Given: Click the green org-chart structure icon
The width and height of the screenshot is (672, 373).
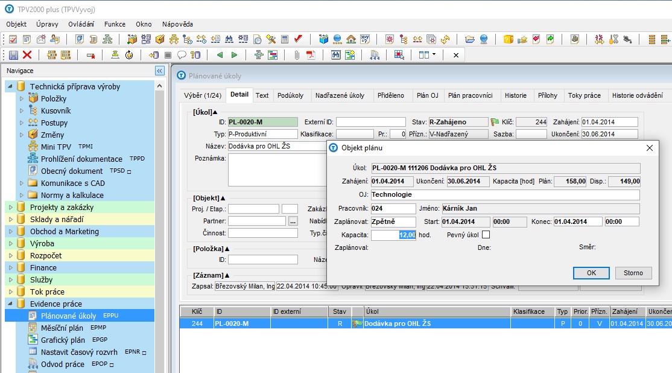Looking at the screenshot, I should click(x=107, y=39).
